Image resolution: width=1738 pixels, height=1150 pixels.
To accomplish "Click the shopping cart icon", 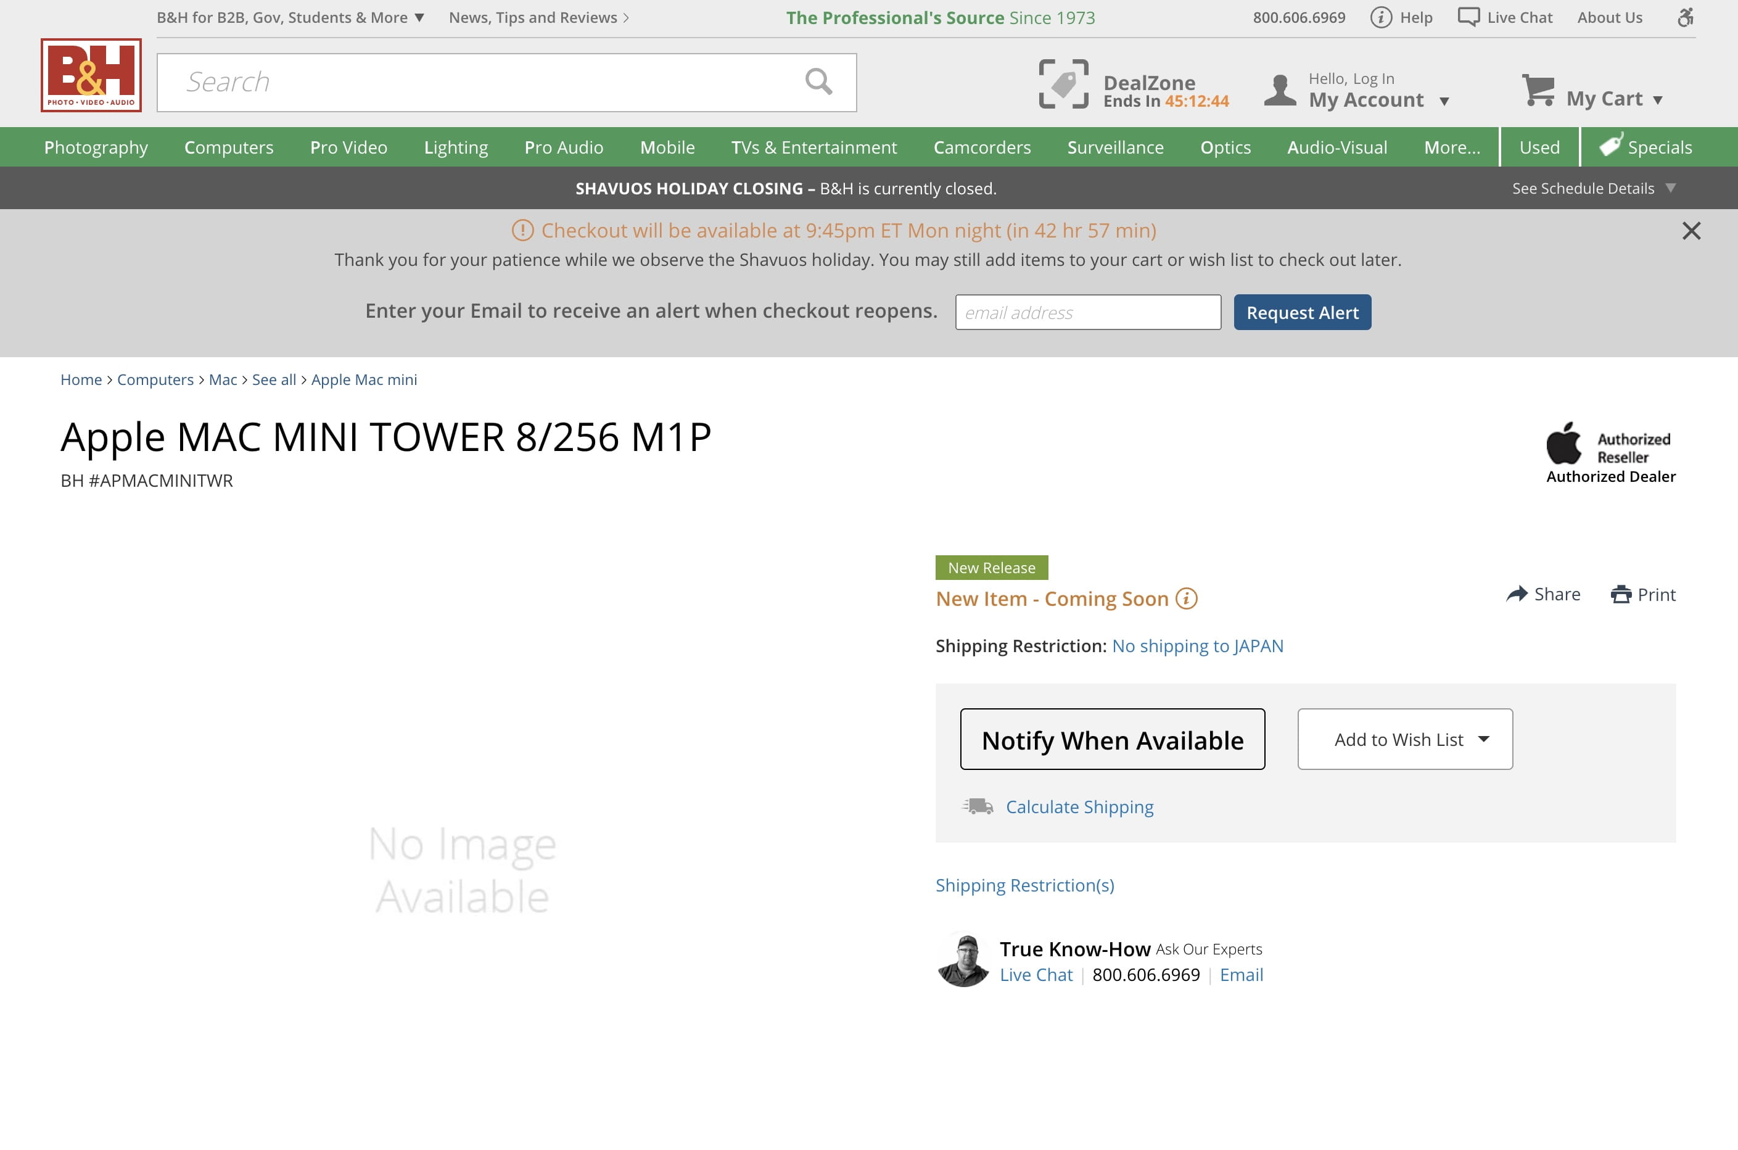I will (x=1539, y=90).
